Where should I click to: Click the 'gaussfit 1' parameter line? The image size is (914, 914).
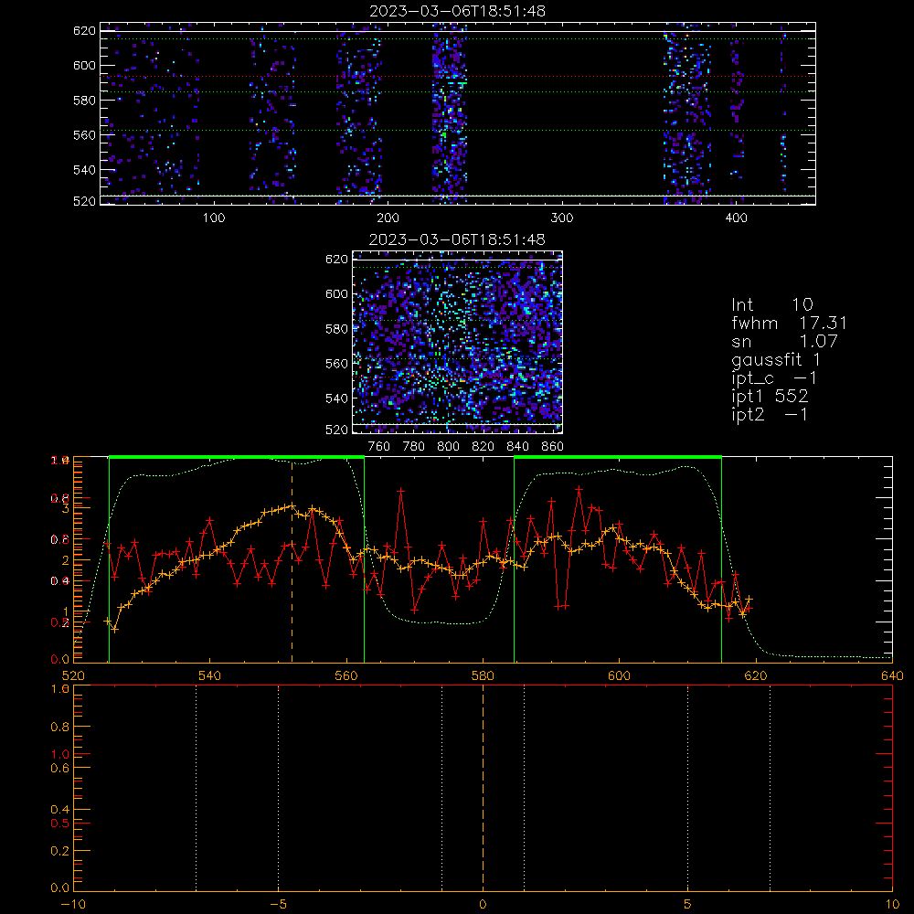pos(776,359)
